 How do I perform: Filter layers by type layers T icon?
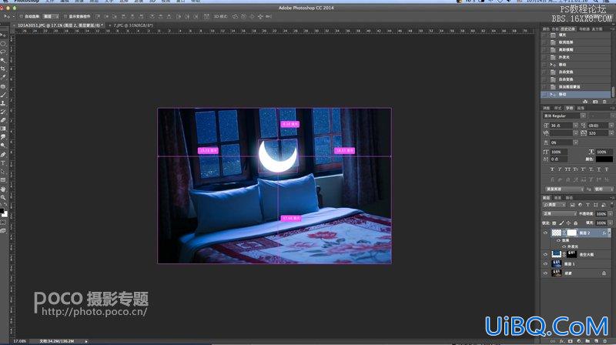coord(588,205)
